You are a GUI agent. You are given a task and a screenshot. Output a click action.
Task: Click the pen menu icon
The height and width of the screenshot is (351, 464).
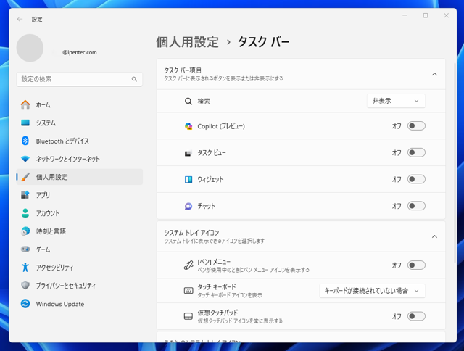pos(188,265)
